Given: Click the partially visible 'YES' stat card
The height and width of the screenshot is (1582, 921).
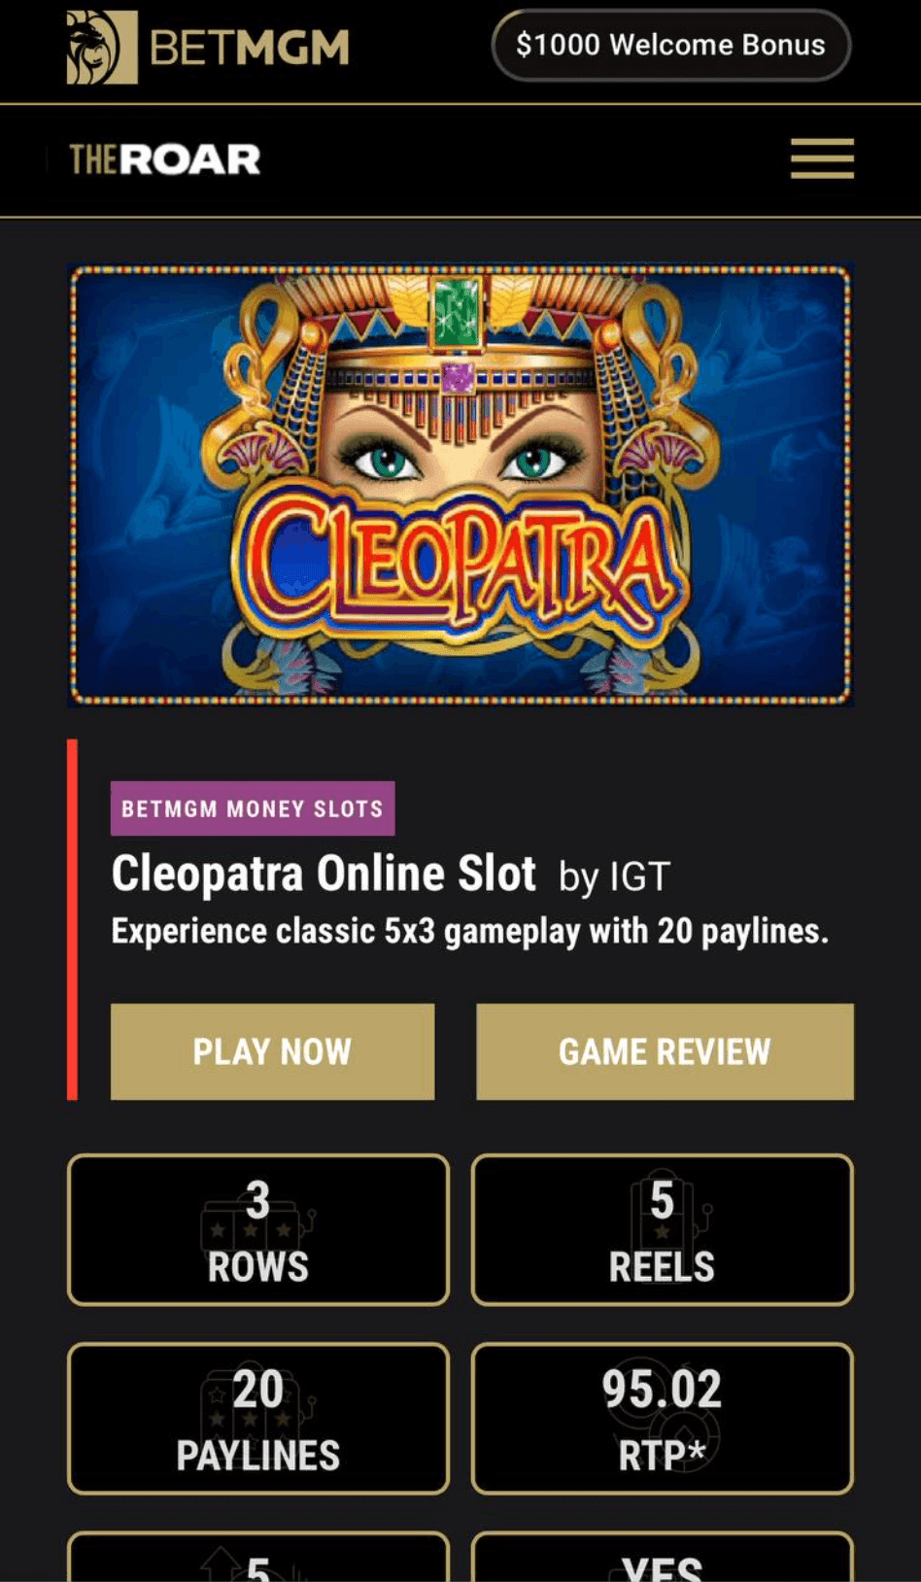Looking at the screenshot, I should [662, 1561].
